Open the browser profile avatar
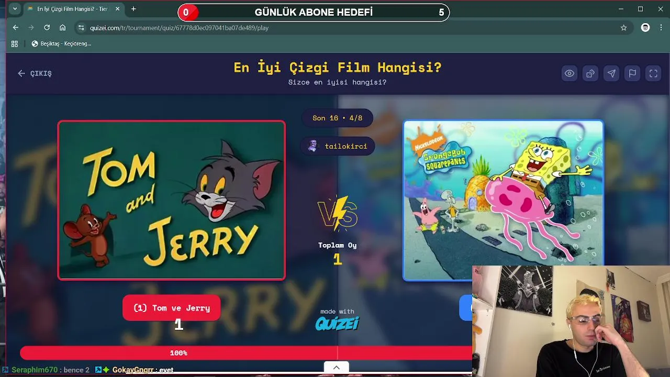 (x=645, y=28)
